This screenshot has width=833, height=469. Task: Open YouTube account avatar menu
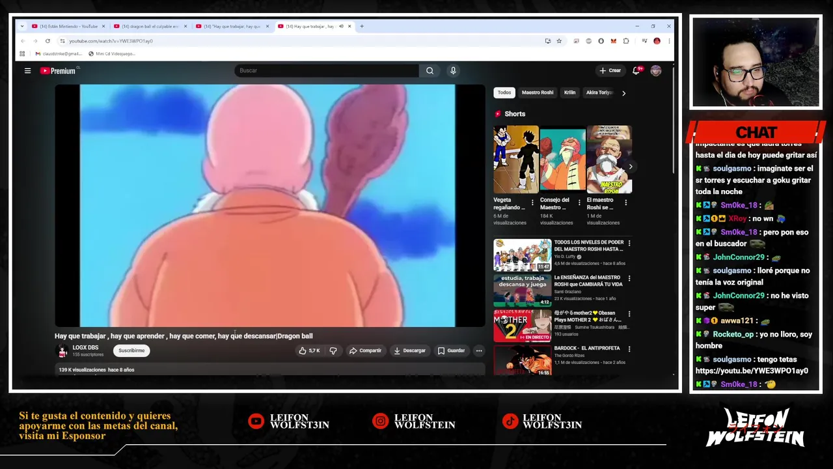point(656,70)
